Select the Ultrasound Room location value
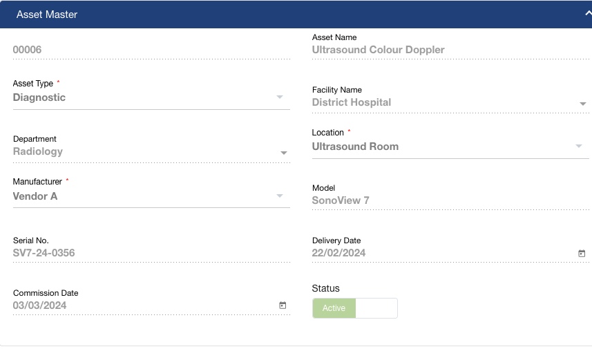This screenshot has height=349, width=592. (355, 147)
